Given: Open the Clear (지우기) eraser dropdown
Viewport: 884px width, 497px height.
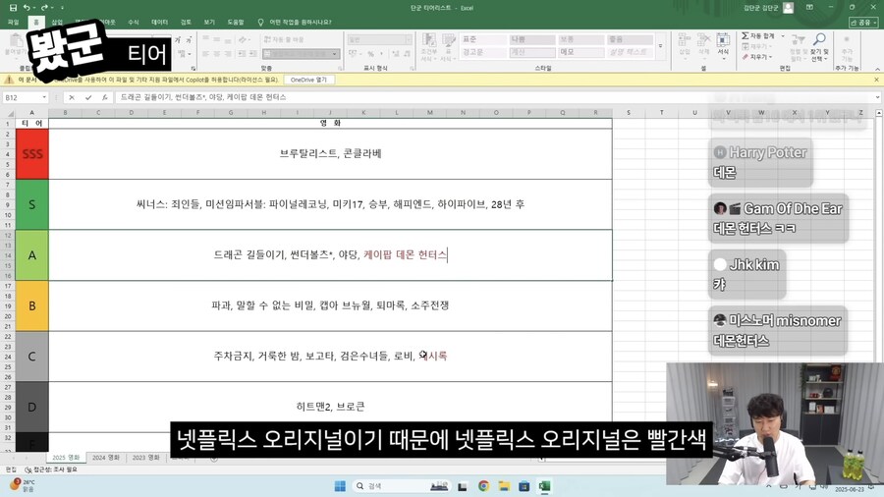Looking at the screenshot, I should [x=757, y=57].
